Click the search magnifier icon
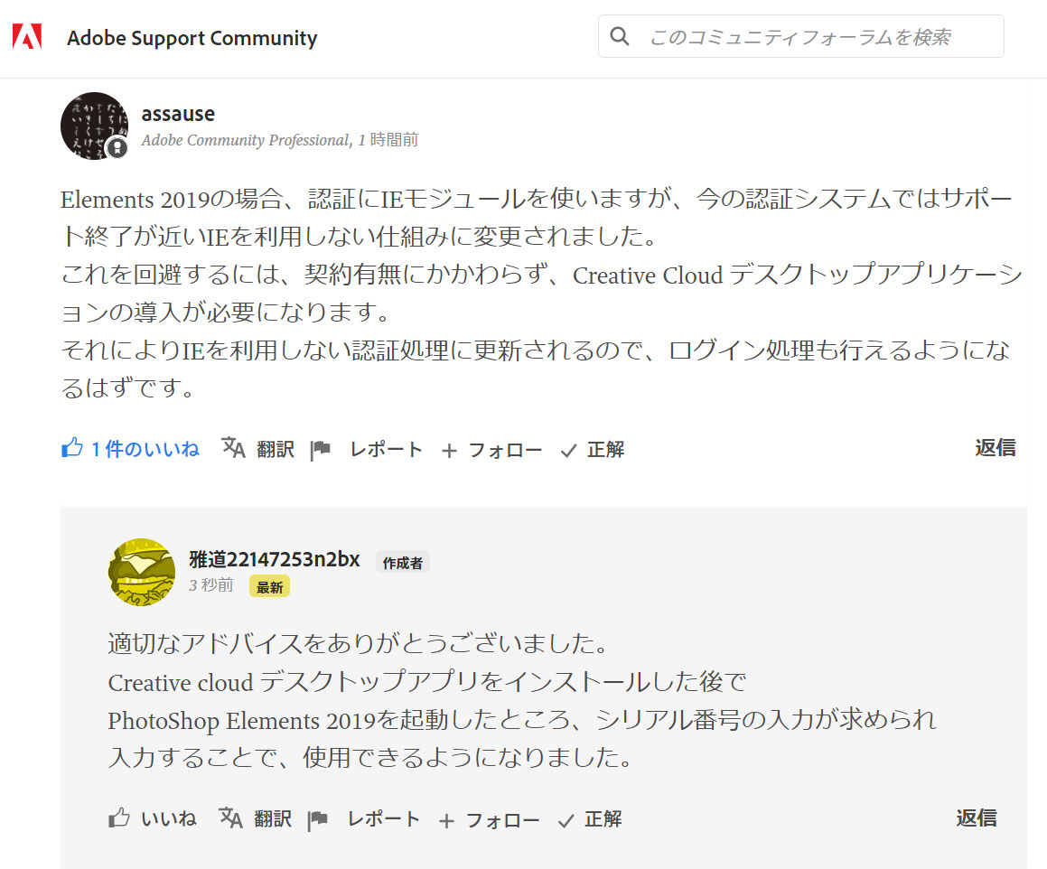This screenshot has width=1047, height=869. [x=620, y=36]
